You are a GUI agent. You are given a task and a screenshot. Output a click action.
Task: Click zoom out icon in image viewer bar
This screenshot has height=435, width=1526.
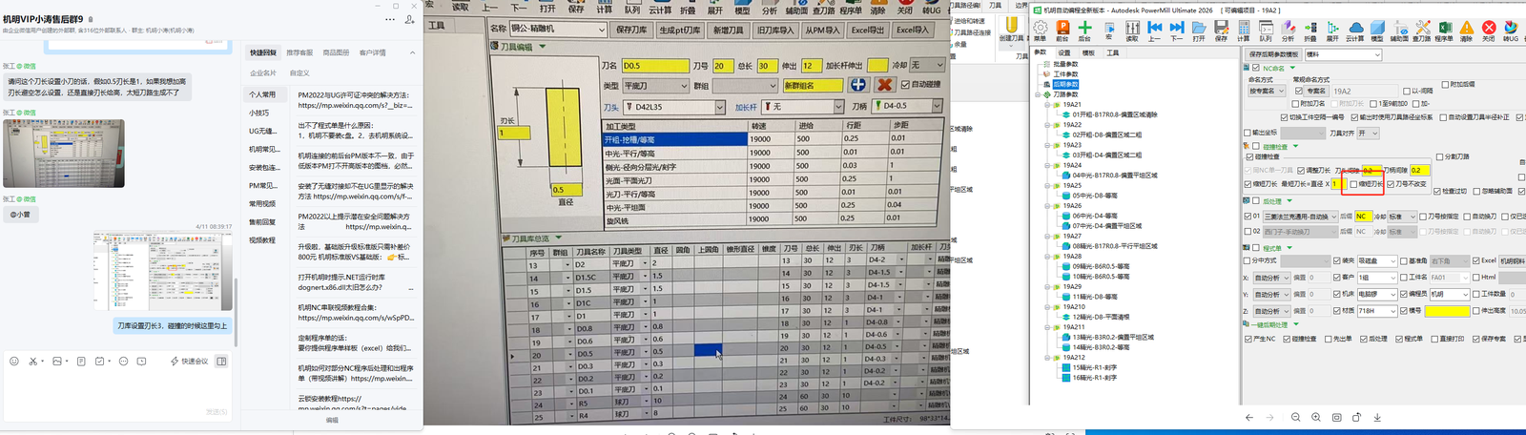pyautogui.click(x=1295, y=418)
